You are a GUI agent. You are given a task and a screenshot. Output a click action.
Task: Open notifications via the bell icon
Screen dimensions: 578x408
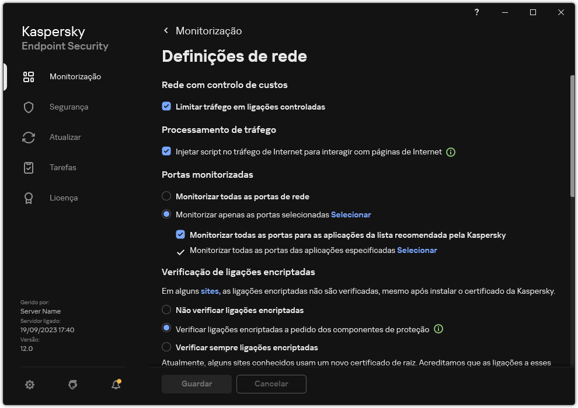(x=116, y=385)
